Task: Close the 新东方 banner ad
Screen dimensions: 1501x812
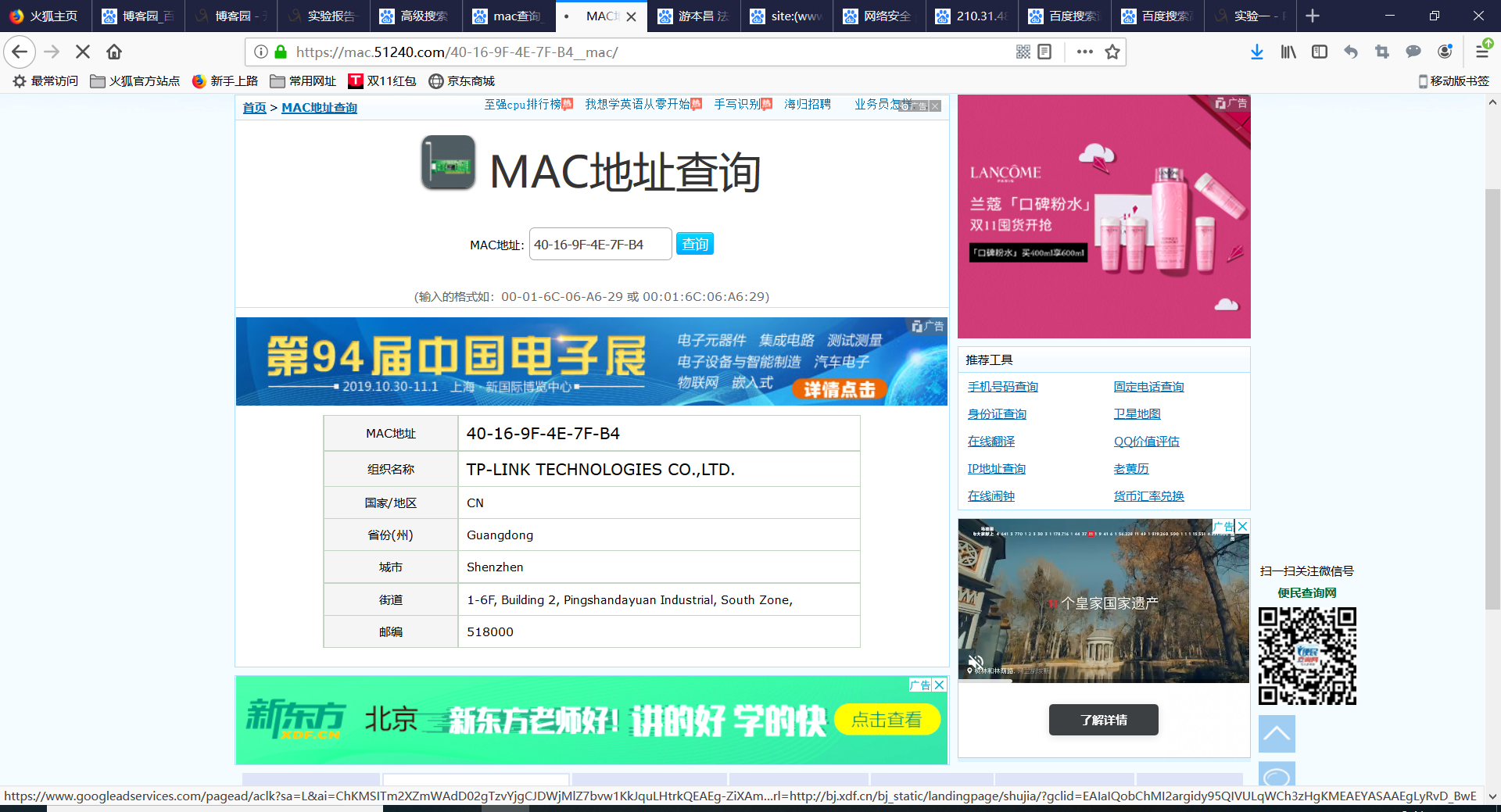Action: tap(940, 685)
